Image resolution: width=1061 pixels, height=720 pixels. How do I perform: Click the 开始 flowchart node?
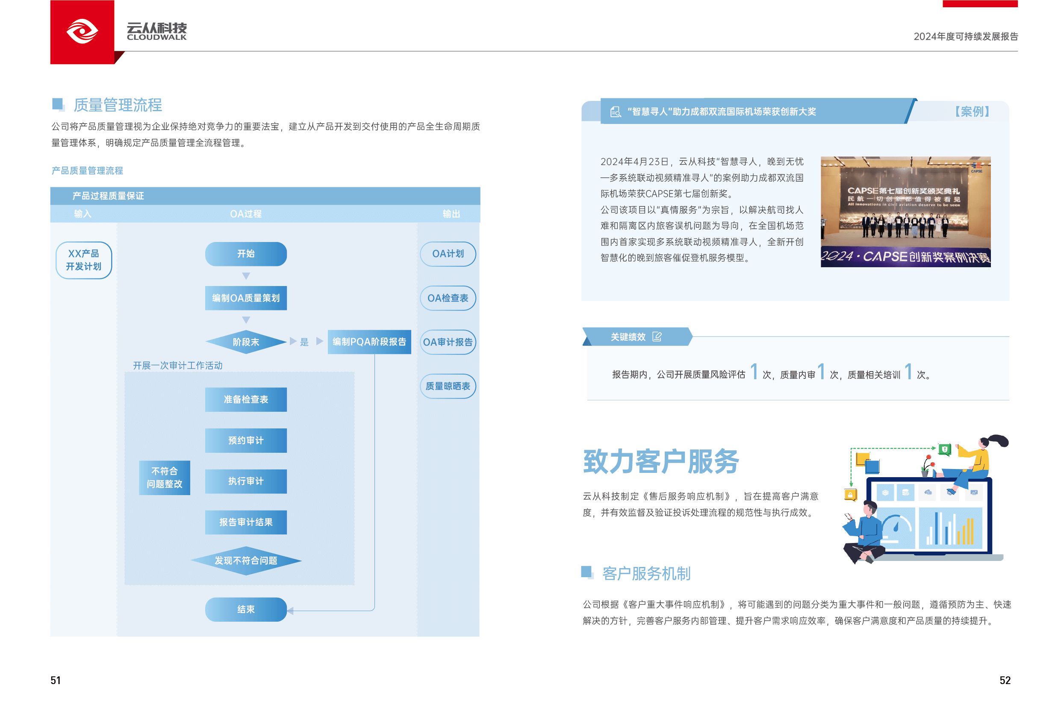tap(246, 254)
